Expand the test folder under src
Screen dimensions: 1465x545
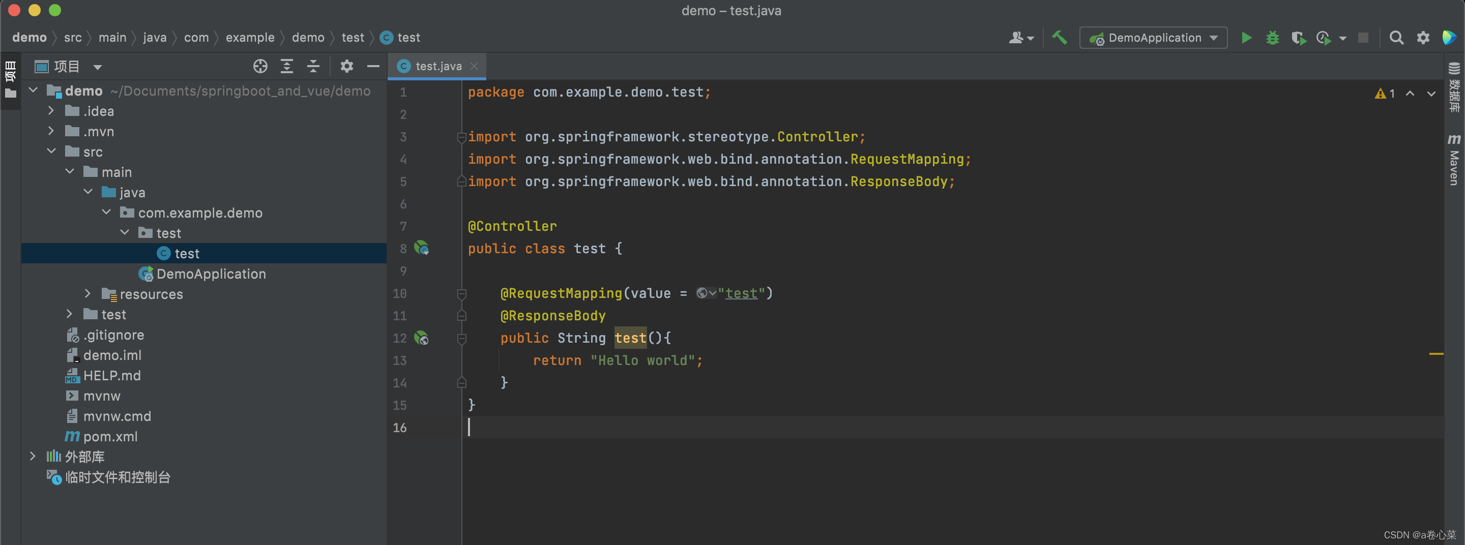point(69,314)
